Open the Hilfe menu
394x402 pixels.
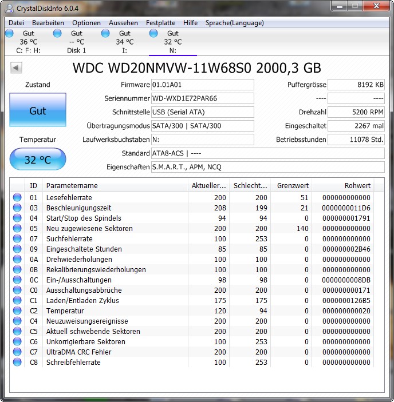tap(191, 23)
